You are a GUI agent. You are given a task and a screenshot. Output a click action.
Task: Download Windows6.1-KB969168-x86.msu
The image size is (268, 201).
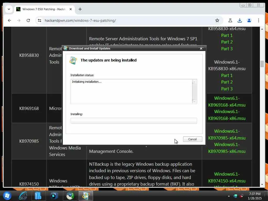227,115
